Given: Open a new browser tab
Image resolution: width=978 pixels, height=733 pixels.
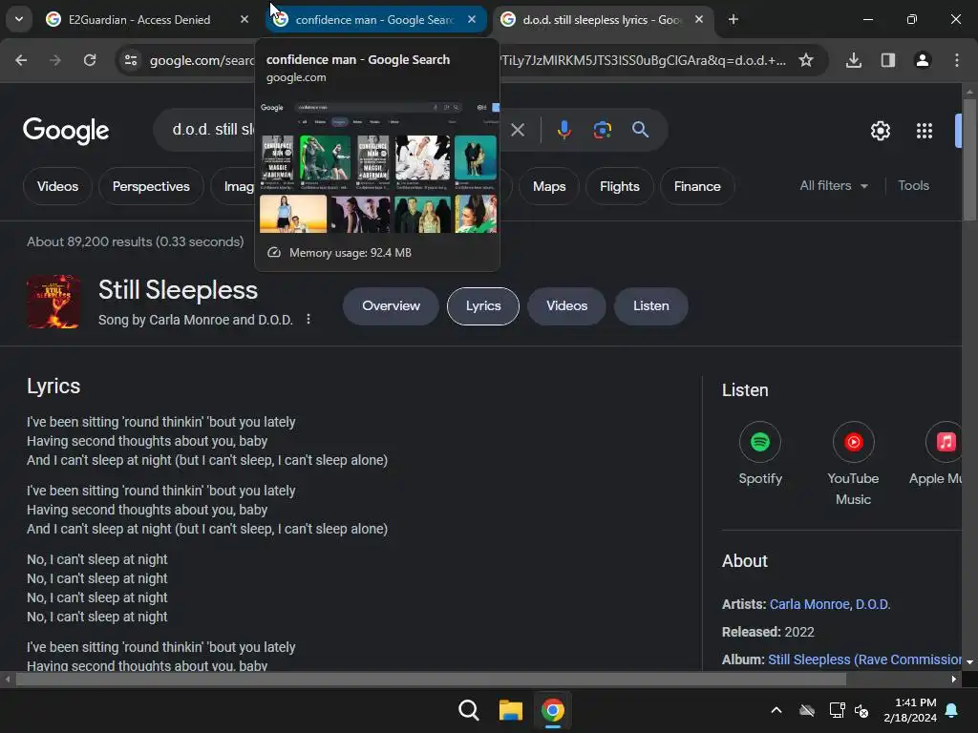Looking at the screenshot, I should pyautogui.click(x=733, y=20).
